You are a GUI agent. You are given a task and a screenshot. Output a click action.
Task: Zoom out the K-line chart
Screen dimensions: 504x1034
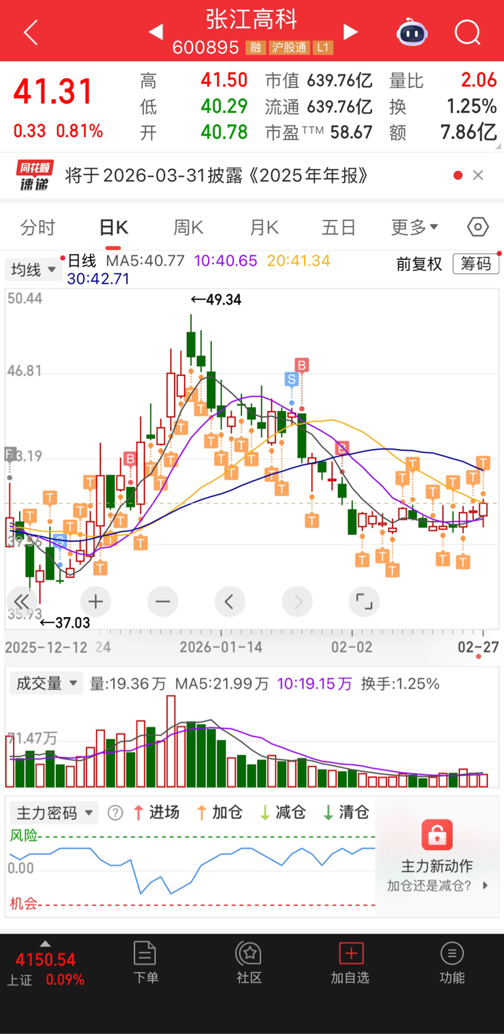(163, 601)
